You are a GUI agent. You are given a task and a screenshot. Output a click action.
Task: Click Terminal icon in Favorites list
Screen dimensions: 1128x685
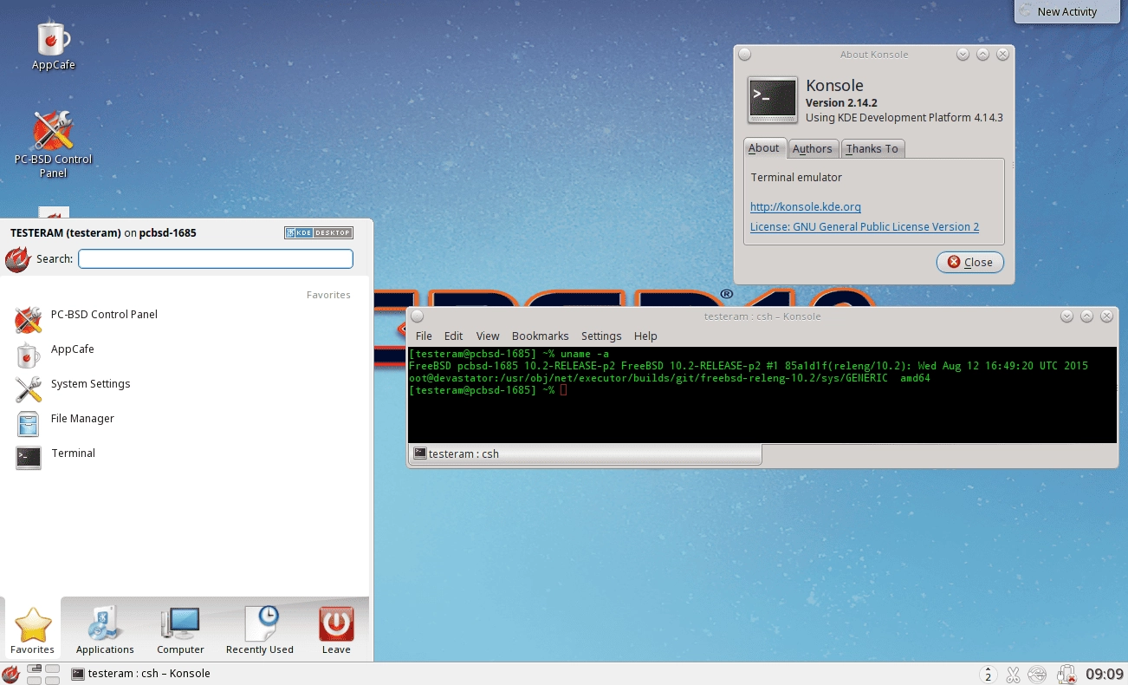click(x=29, y=458)
